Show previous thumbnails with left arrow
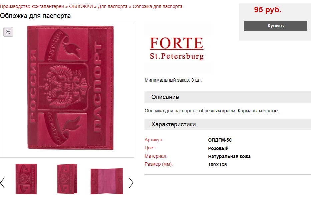The height and width of the screenshot is (198, 311). click(2, 183)
